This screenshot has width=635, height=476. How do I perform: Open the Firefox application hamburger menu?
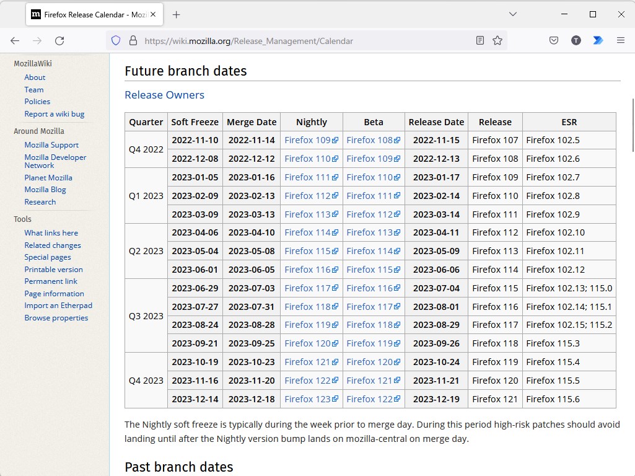[620, 41]
